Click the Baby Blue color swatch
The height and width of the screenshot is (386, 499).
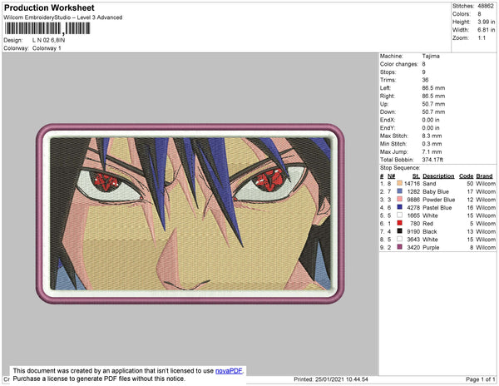coord(399,191)
